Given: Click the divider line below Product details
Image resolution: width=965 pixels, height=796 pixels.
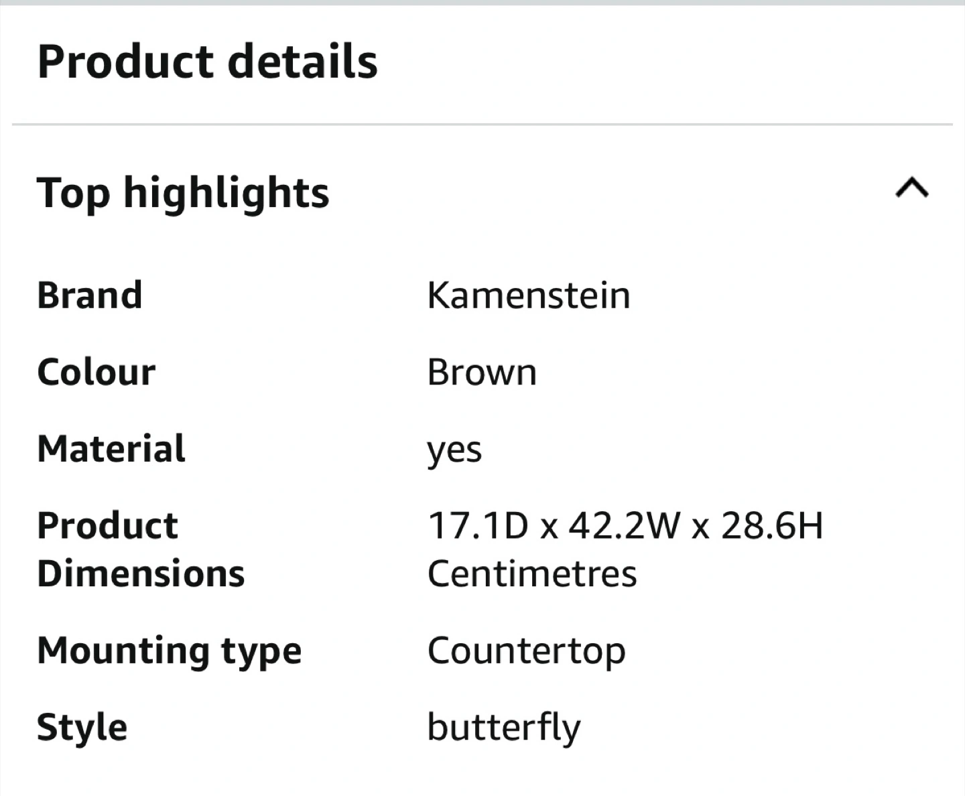Looking at the screenshot, I should click(x=482, y=124).
